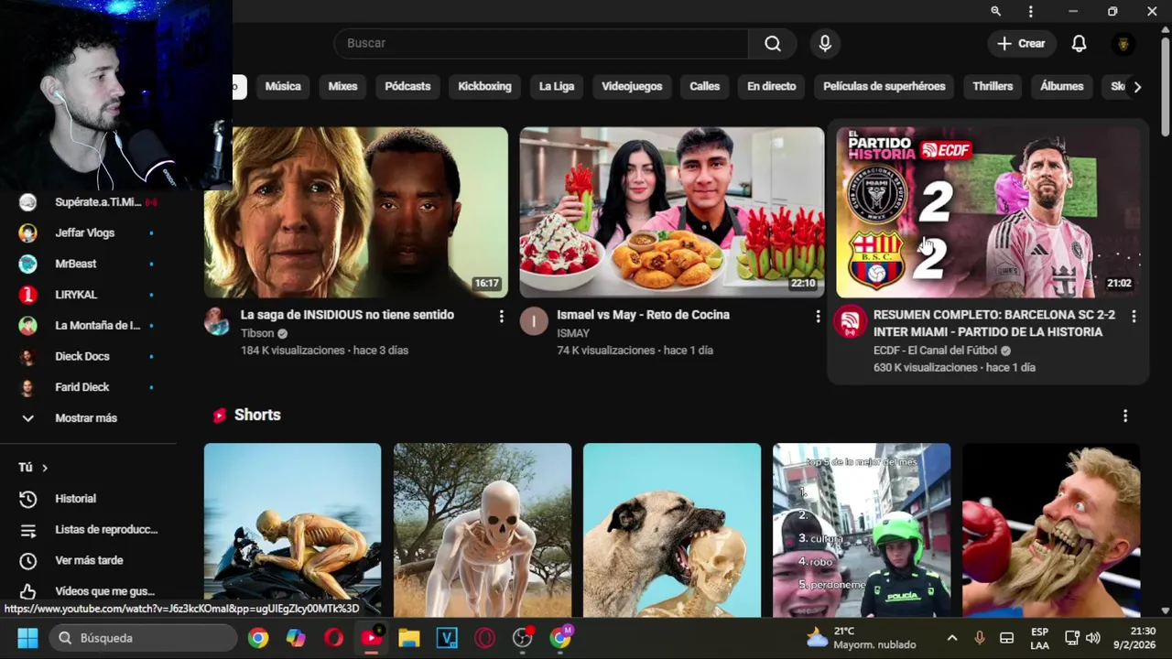Open the browser three-dot menu
The width and height of the screenshot is (1172, 659).
1031,11
